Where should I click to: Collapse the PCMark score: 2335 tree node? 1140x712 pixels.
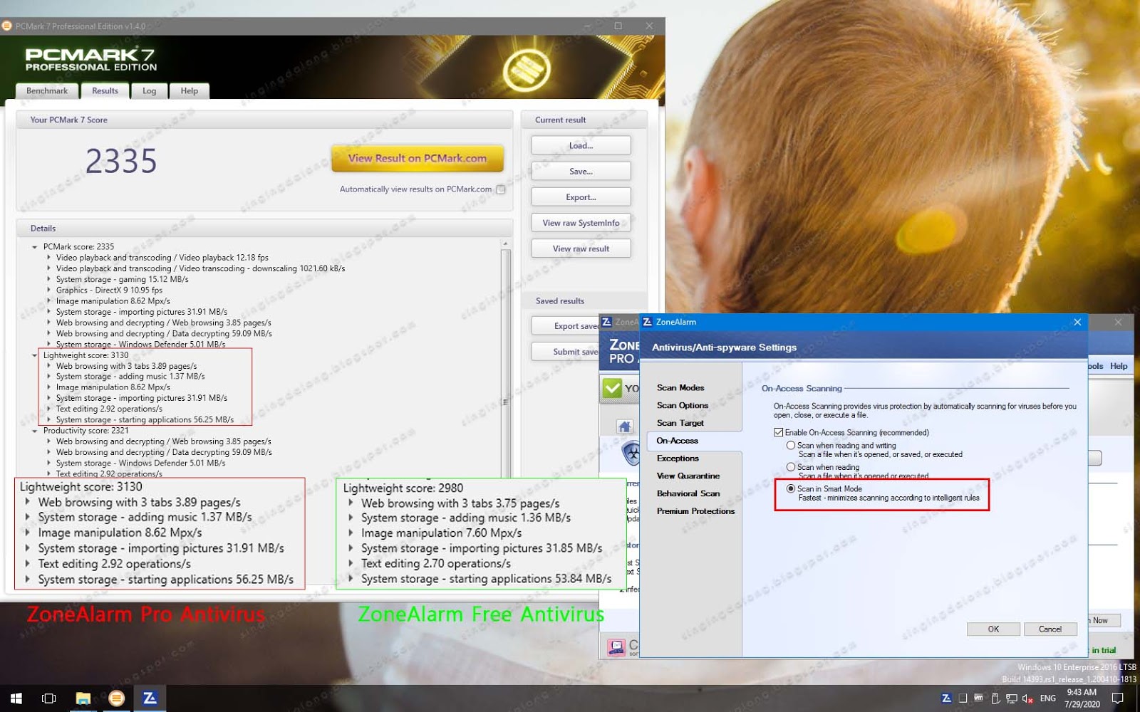pyautogui.click(x=34, y=247)
